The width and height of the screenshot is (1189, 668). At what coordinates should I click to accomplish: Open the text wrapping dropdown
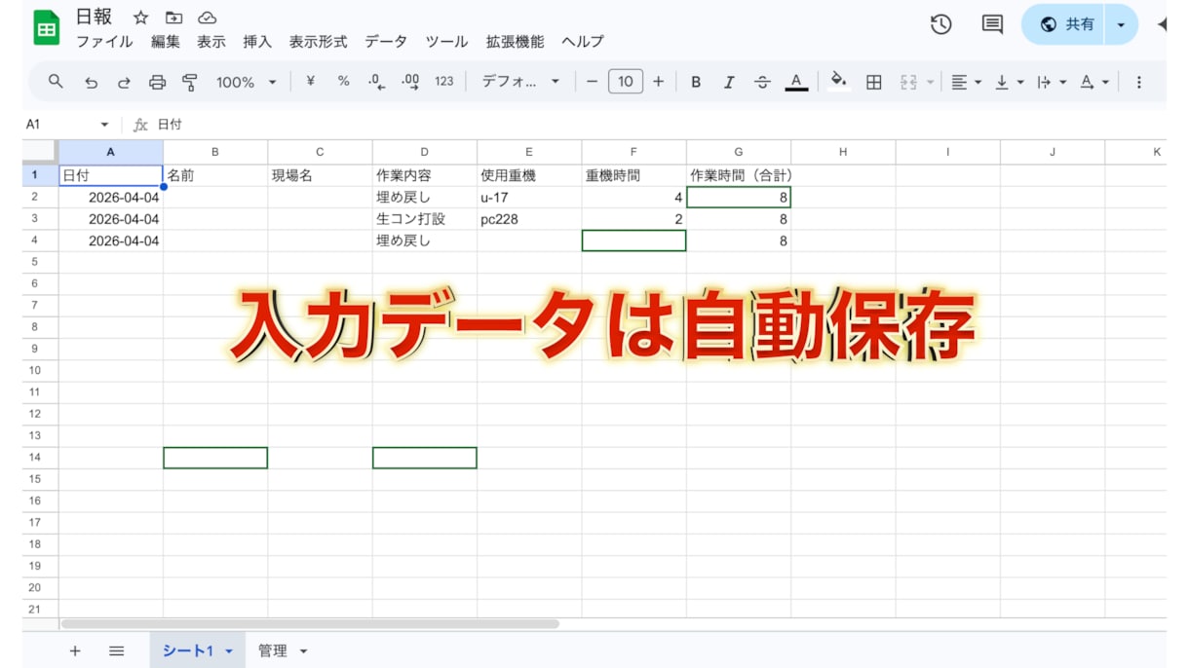pyautogui.click(x=1051, y=83)
